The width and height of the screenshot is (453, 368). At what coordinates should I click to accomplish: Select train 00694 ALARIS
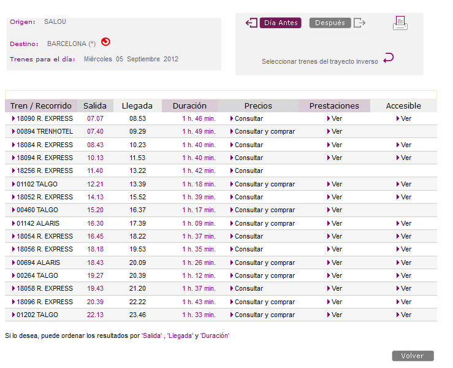(x=36, y=263)
